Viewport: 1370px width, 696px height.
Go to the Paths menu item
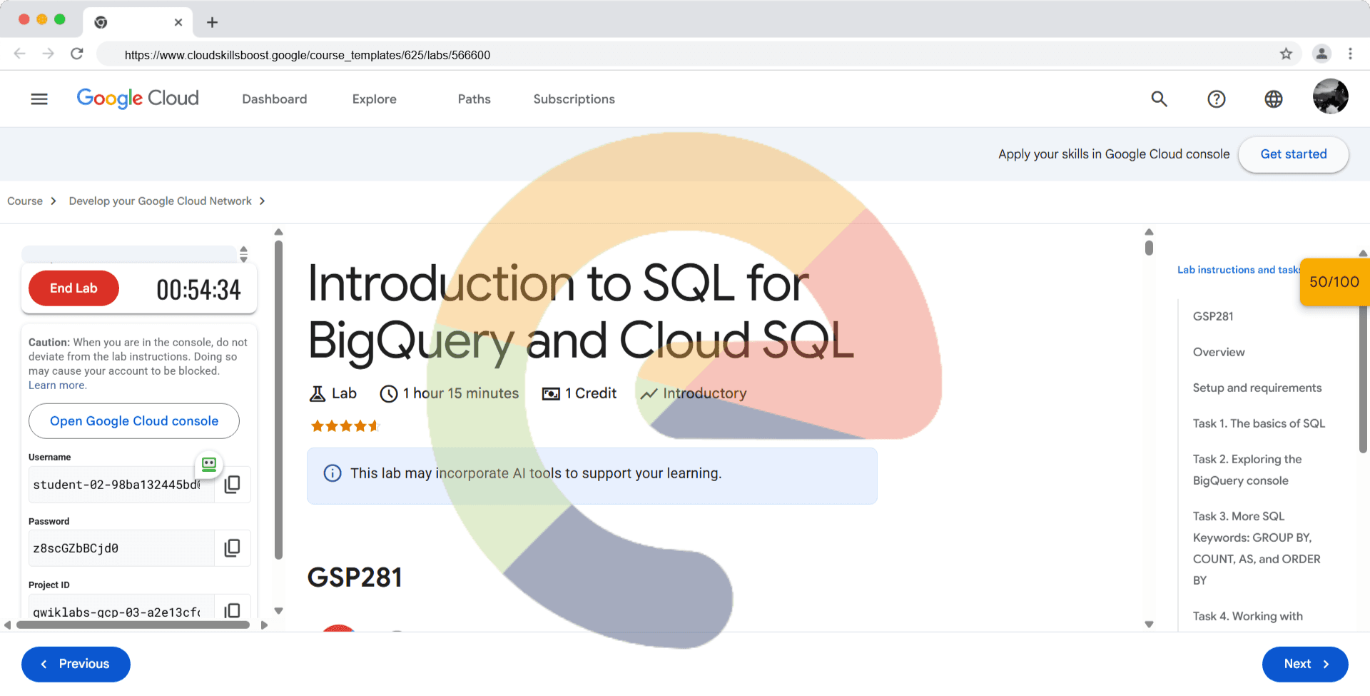[474, 99]
